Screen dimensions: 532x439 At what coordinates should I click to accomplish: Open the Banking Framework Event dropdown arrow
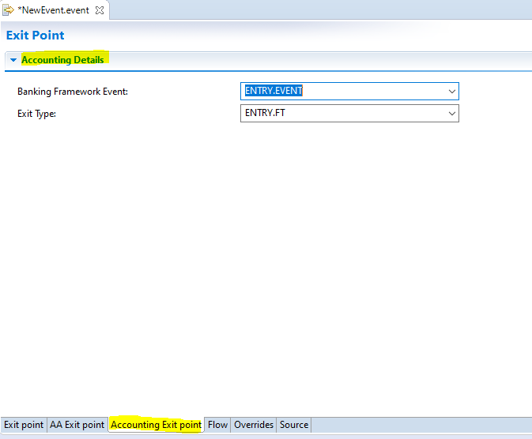(452, 92)
